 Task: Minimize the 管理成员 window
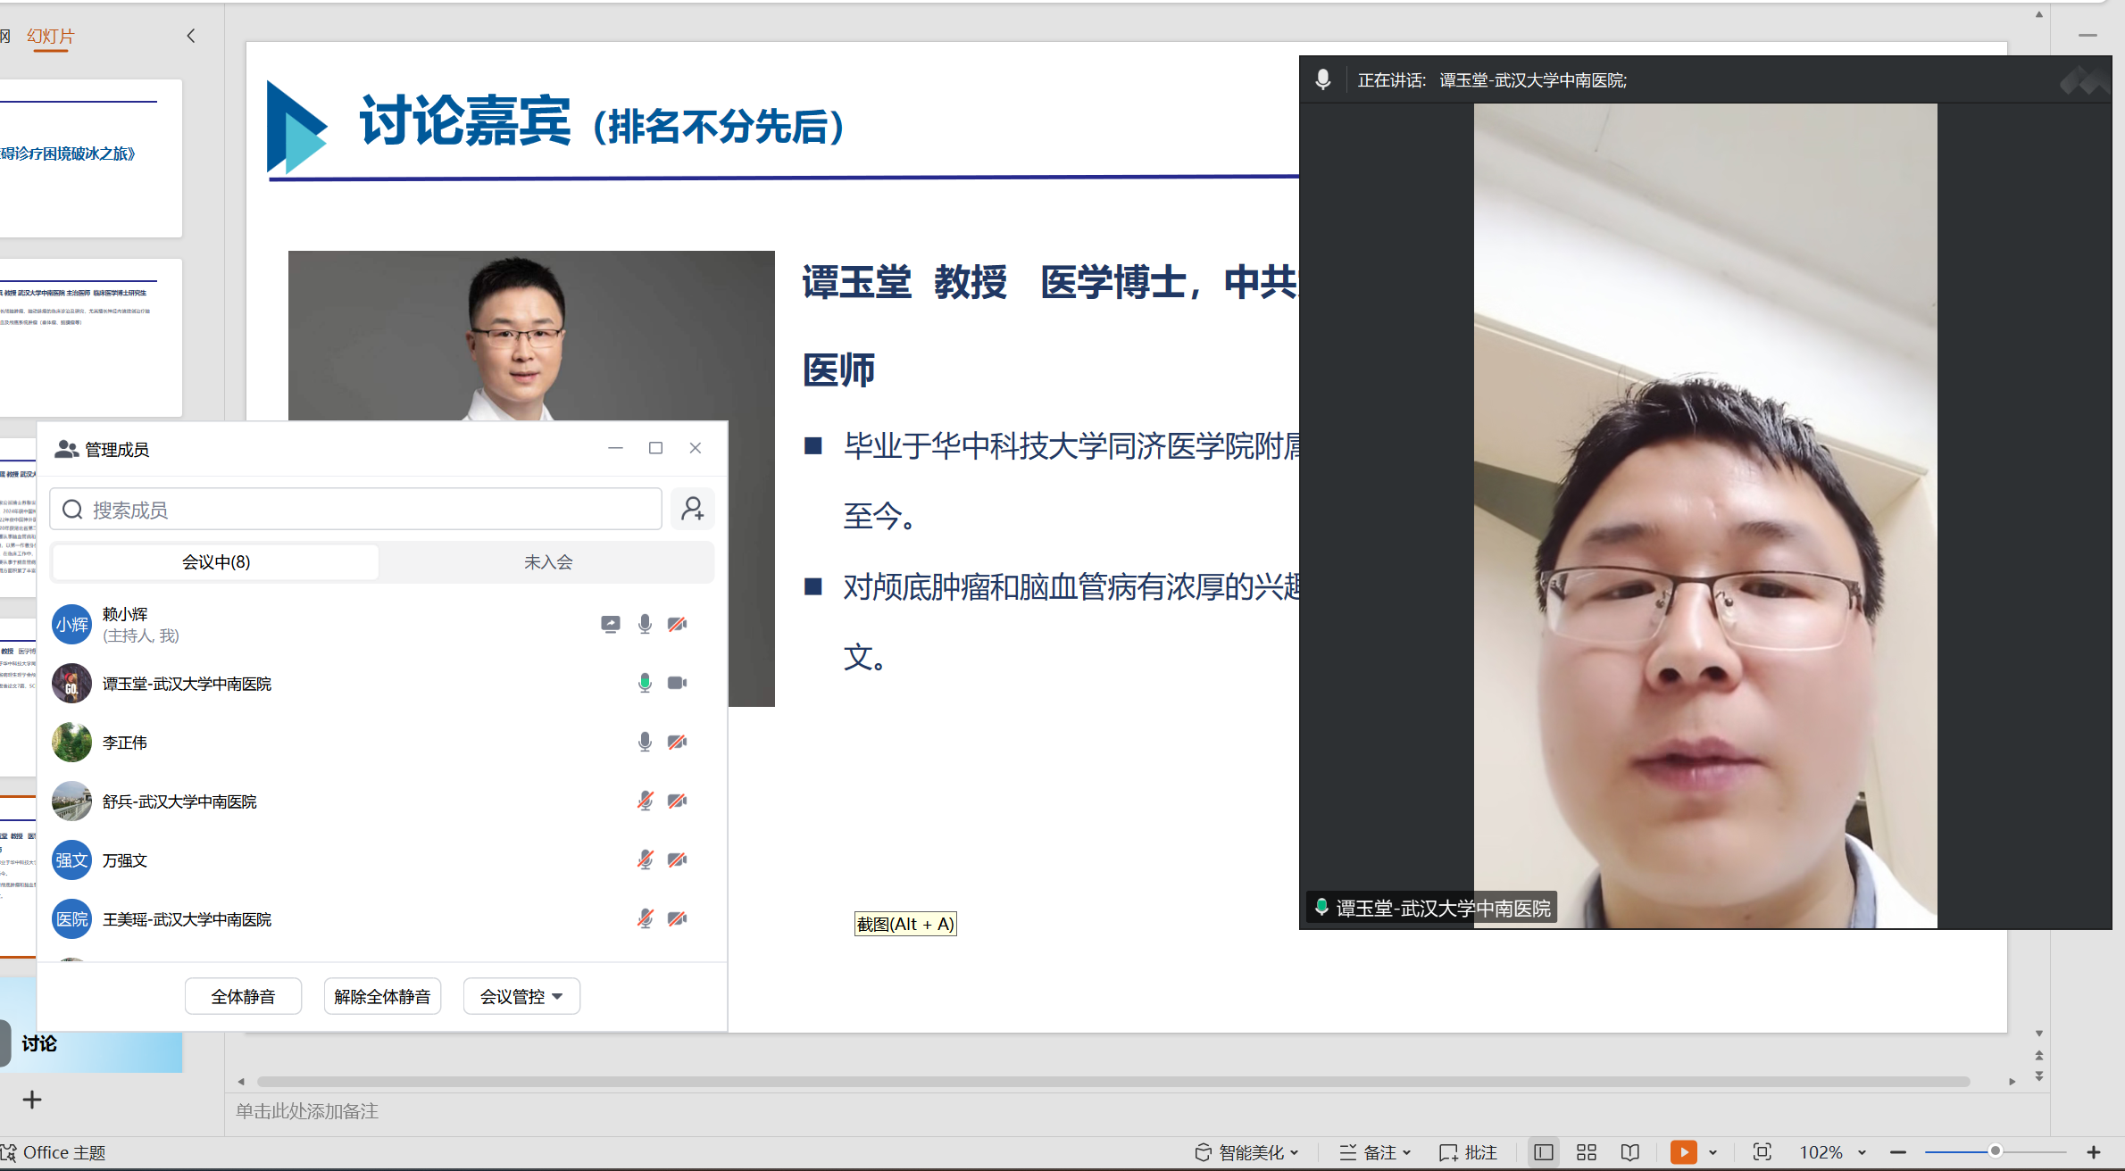615,448
